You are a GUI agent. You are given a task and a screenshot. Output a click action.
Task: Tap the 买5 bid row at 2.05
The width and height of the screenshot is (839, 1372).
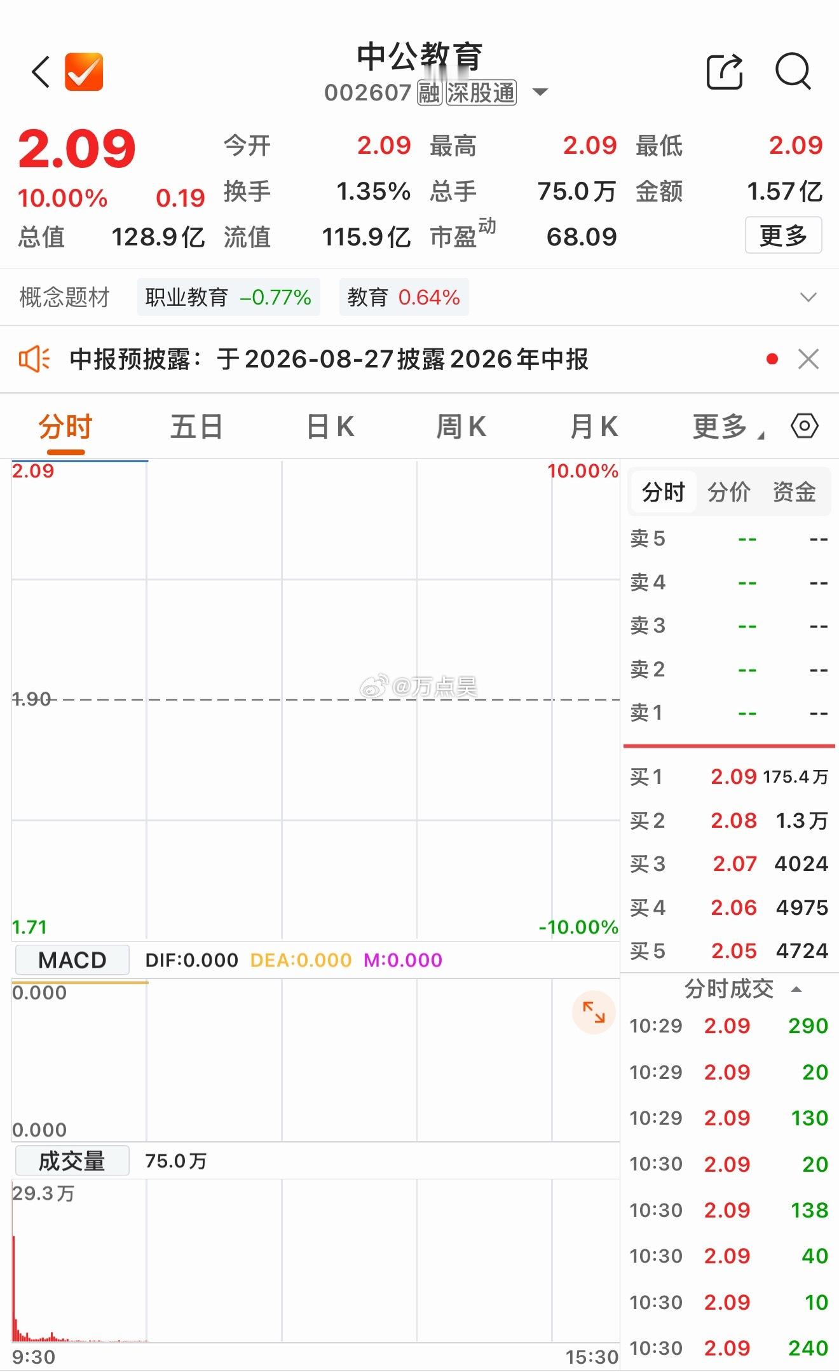click(x=728, y=950)
